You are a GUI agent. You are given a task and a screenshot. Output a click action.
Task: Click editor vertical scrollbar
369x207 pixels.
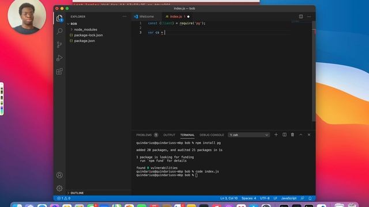click(x=314, y=71)
